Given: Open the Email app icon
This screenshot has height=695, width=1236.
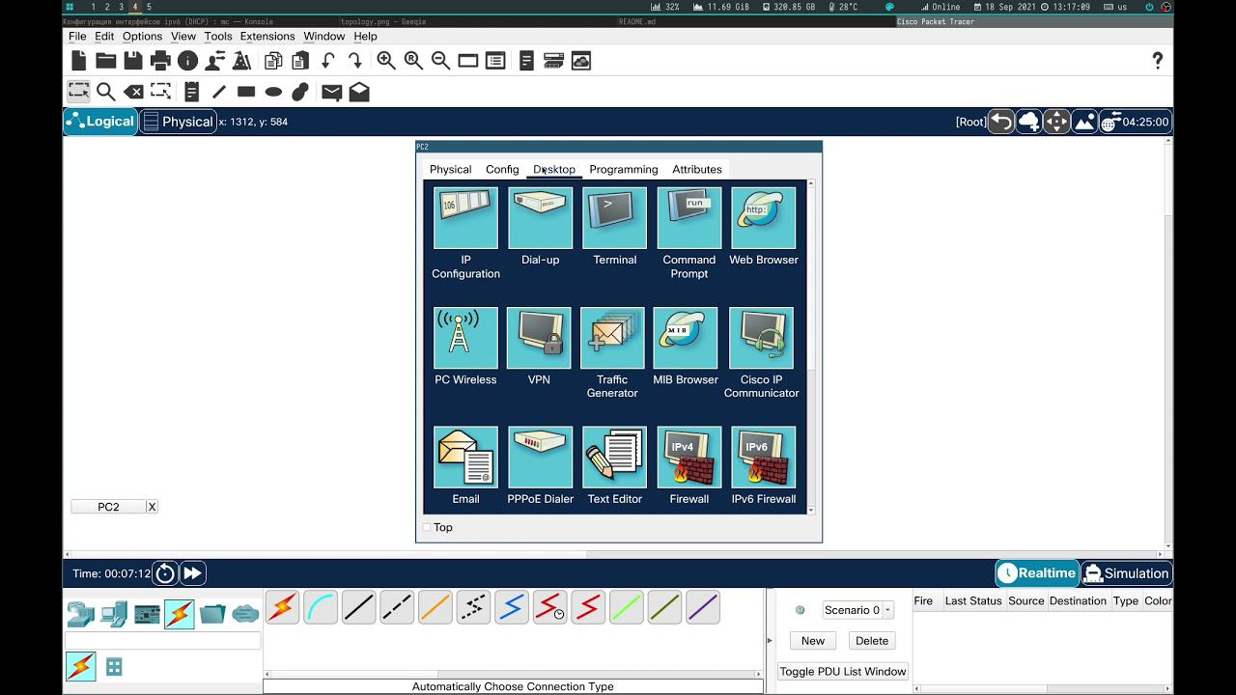Looking at the screenshot, I should point(465,458).
